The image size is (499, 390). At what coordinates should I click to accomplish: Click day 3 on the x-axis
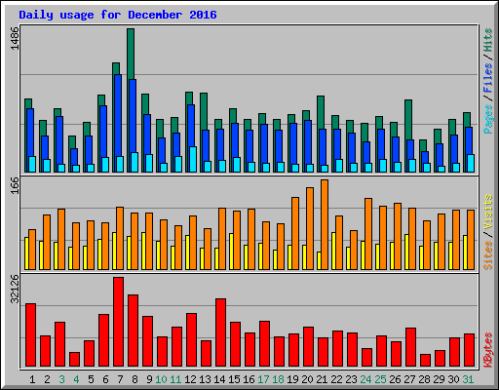(x=61, y=379)
